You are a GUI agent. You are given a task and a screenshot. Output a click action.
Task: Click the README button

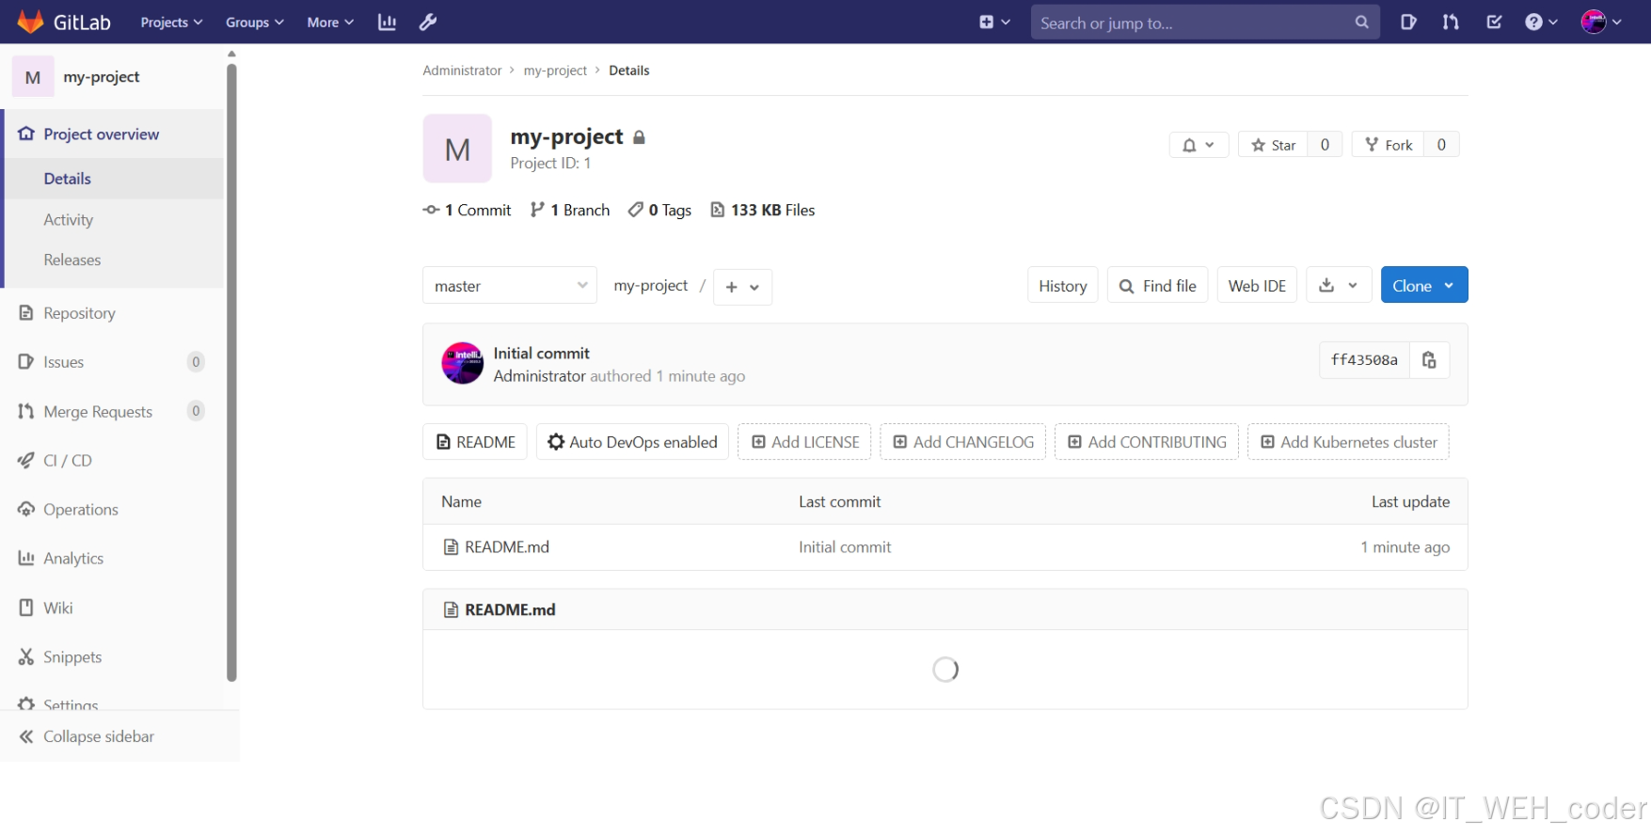[475, 442]
